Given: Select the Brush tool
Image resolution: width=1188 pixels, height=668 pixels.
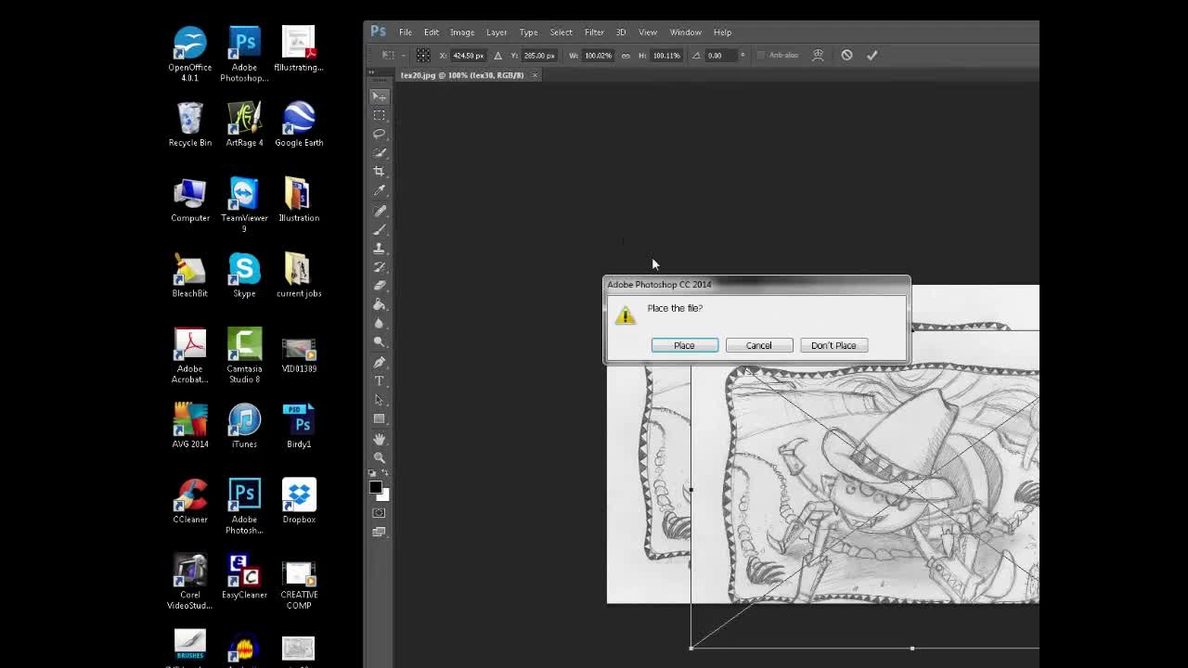Looking at the screenshot, I should point(379,229).
